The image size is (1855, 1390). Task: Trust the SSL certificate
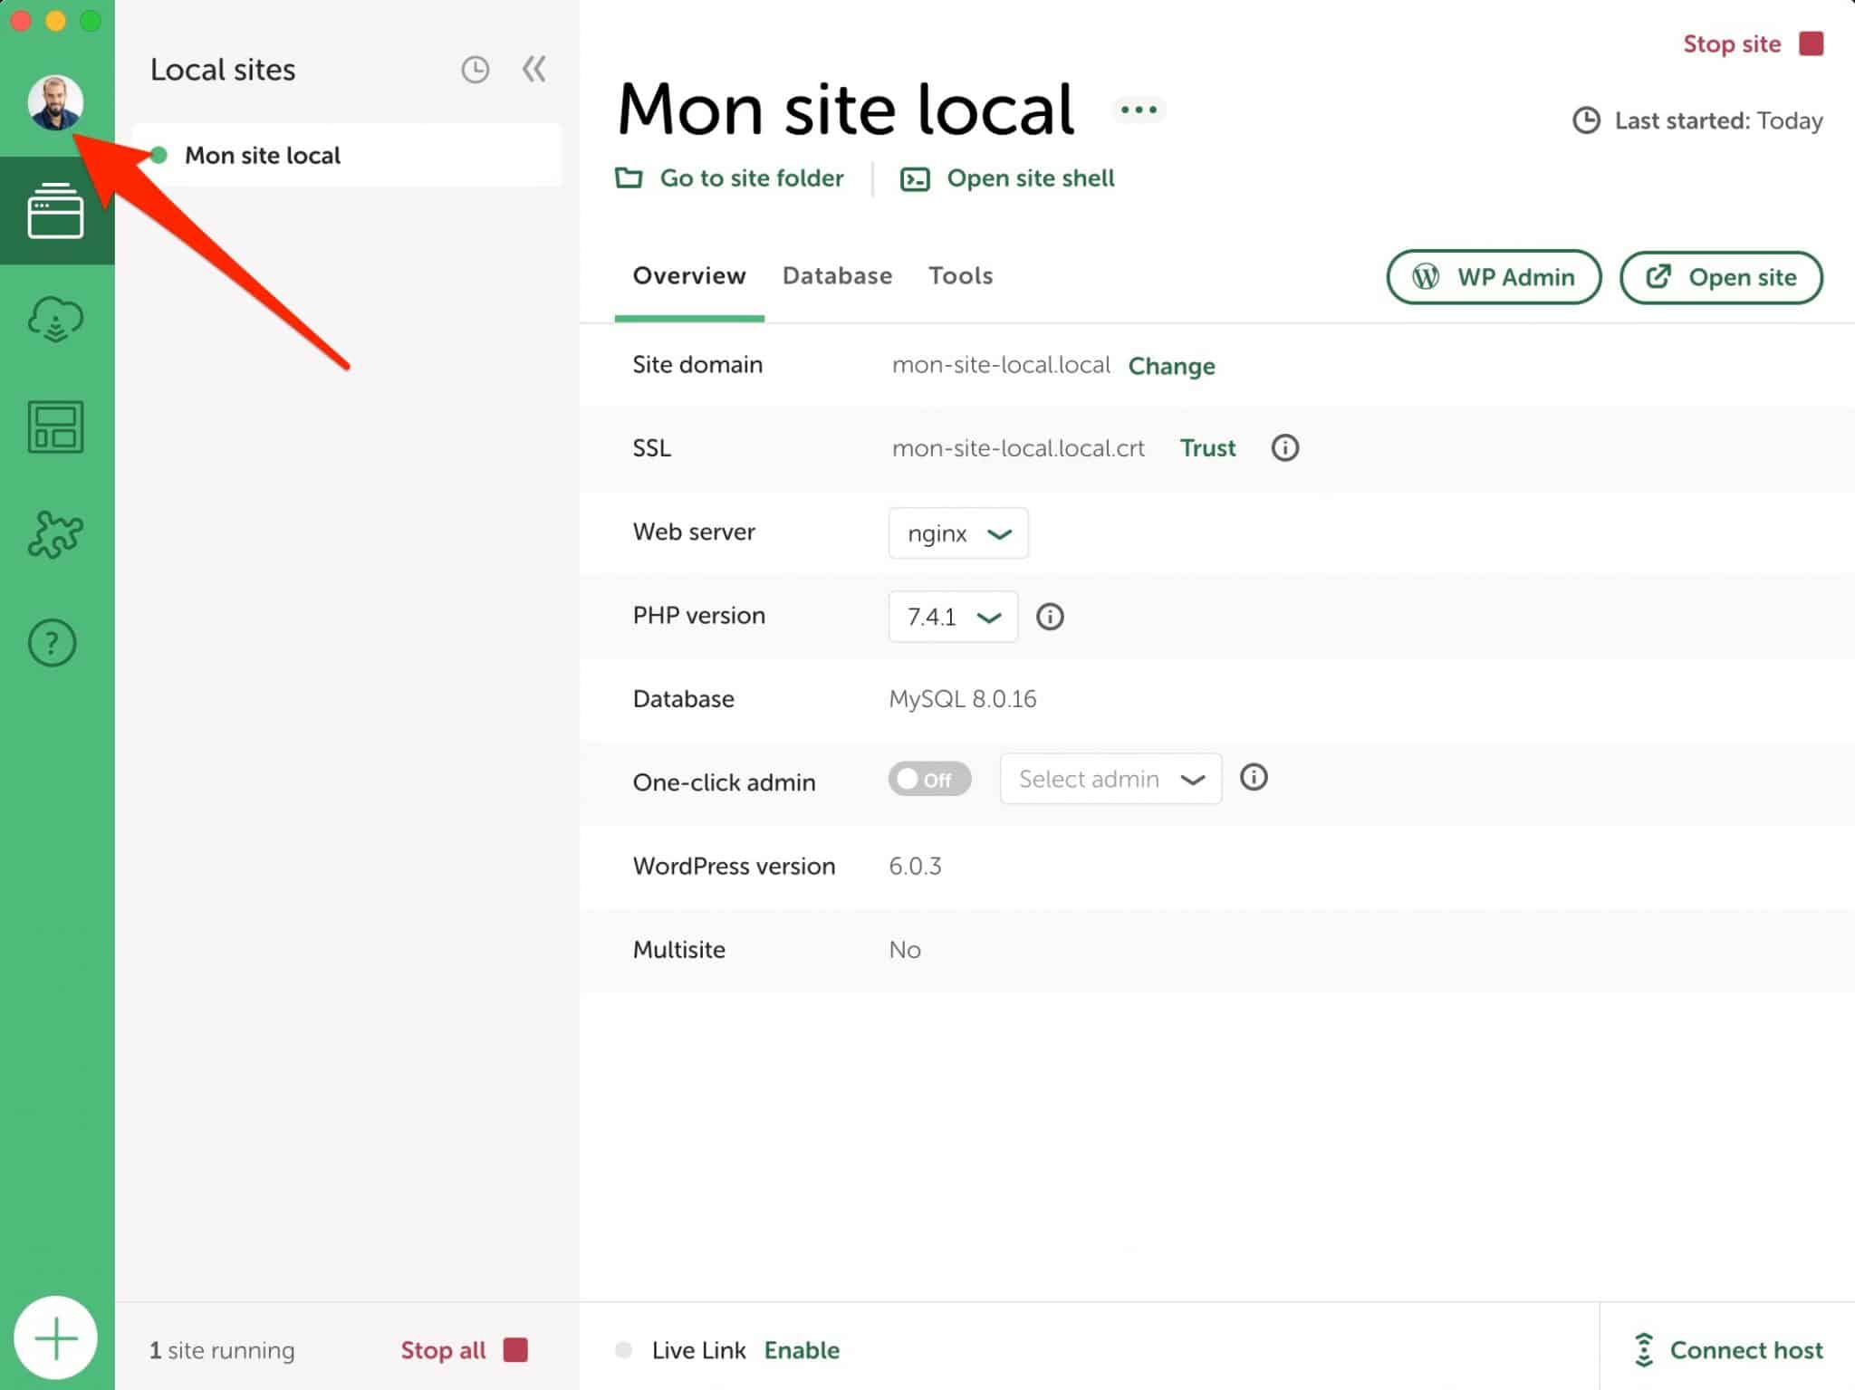pos(1207,447)
